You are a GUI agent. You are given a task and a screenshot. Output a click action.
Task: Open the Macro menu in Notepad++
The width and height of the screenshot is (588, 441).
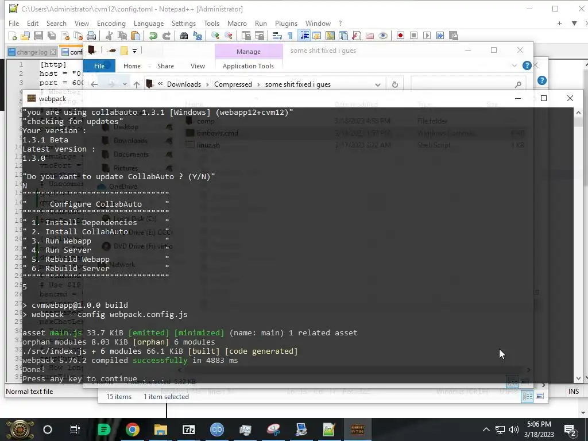click(x=237, y=23)
